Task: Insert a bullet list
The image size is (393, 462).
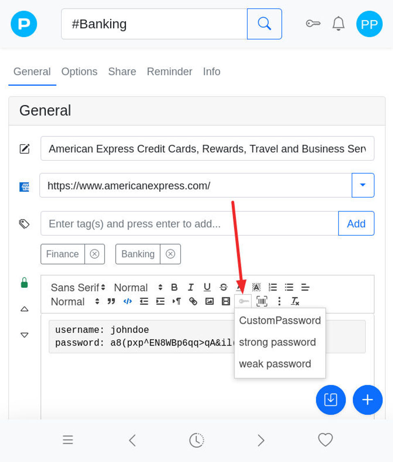Action: [x=289, y=287]
